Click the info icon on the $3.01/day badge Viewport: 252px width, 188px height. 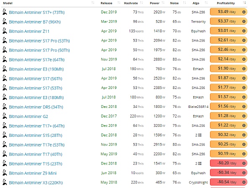pyautogui.click(x=244, y=31)
